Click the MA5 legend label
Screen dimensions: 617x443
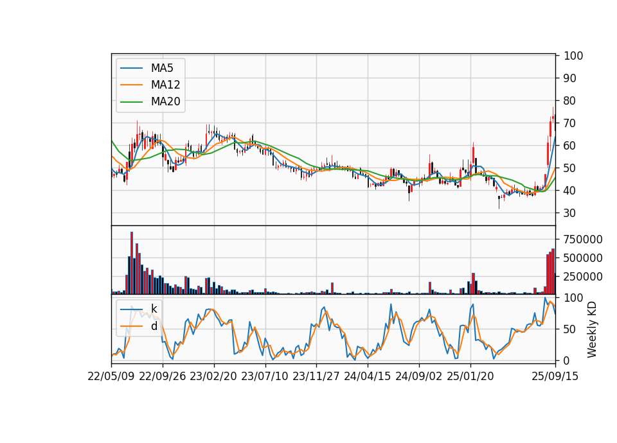162,68
